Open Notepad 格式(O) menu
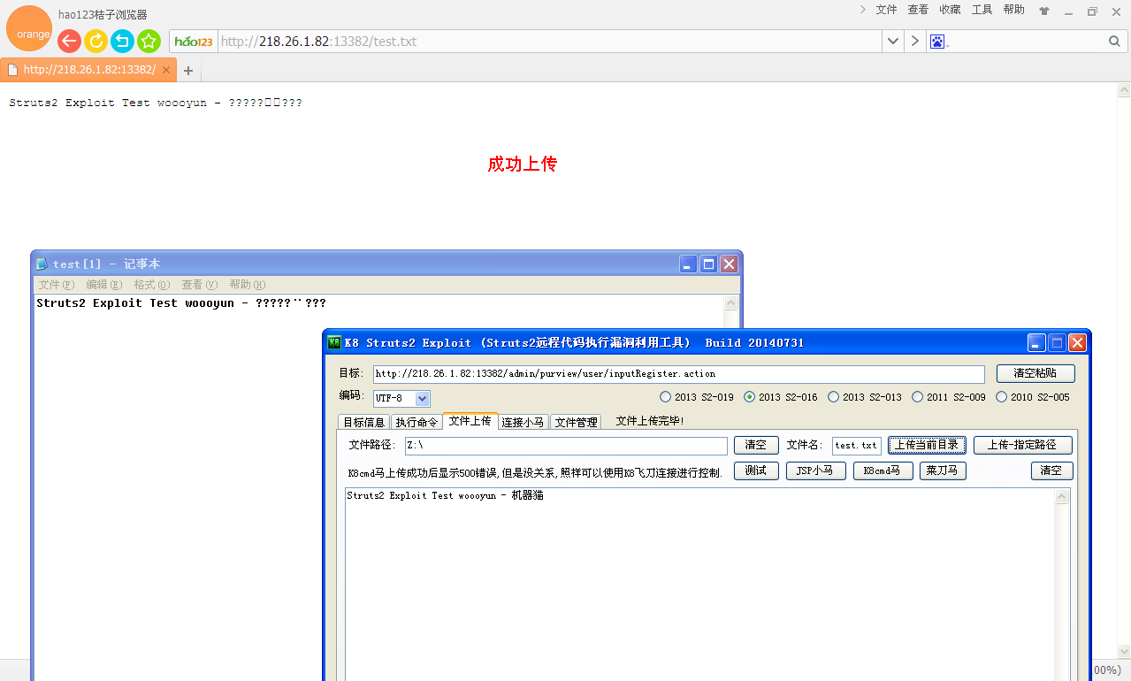Image resolution: width=1131 pixels, height=681 pixels. [151, 285]
